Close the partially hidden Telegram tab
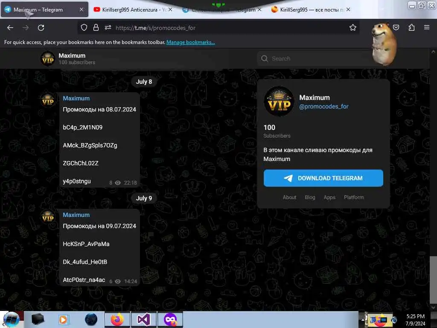Image resolution: width=437 pixels, height=328 pixels. click(259, 9)
